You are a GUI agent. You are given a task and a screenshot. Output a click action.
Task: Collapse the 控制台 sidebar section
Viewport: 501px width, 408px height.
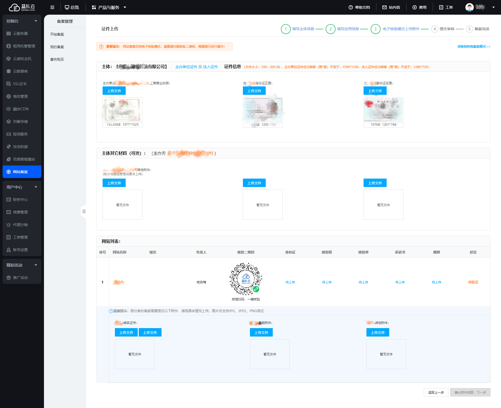point(36,21)
